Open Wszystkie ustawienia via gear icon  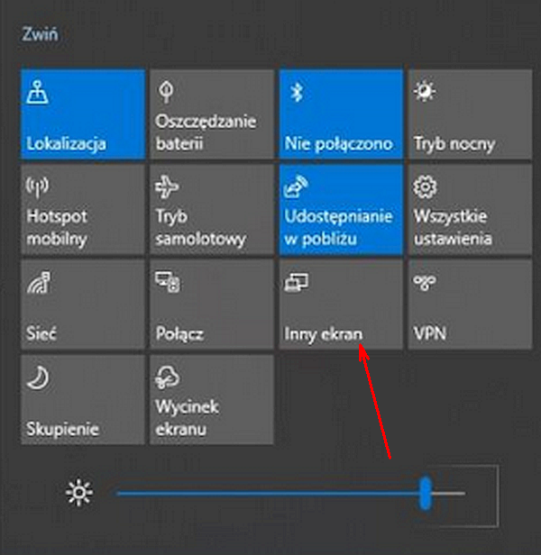click(425, 187)
